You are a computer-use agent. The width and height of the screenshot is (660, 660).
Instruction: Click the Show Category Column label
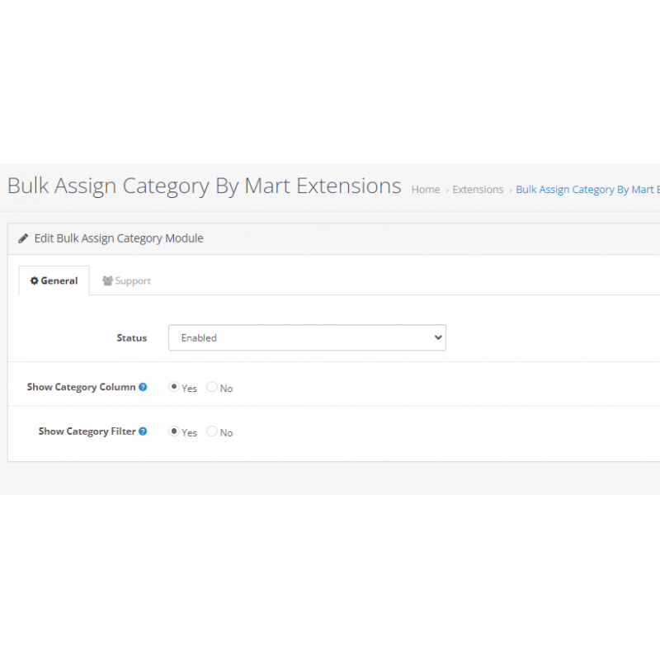click(81, 387)
